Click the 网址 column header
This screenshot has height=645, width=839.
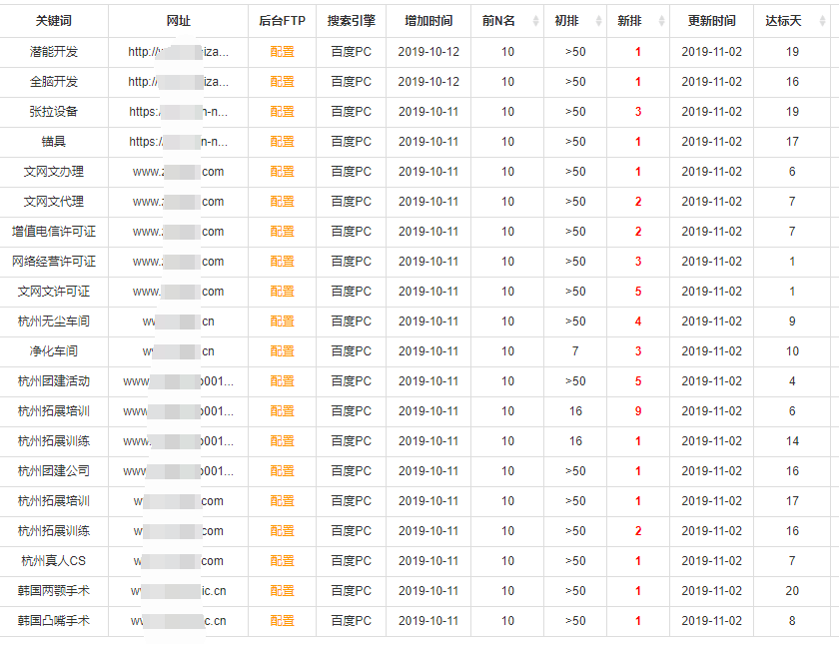[x=178, y=21]
